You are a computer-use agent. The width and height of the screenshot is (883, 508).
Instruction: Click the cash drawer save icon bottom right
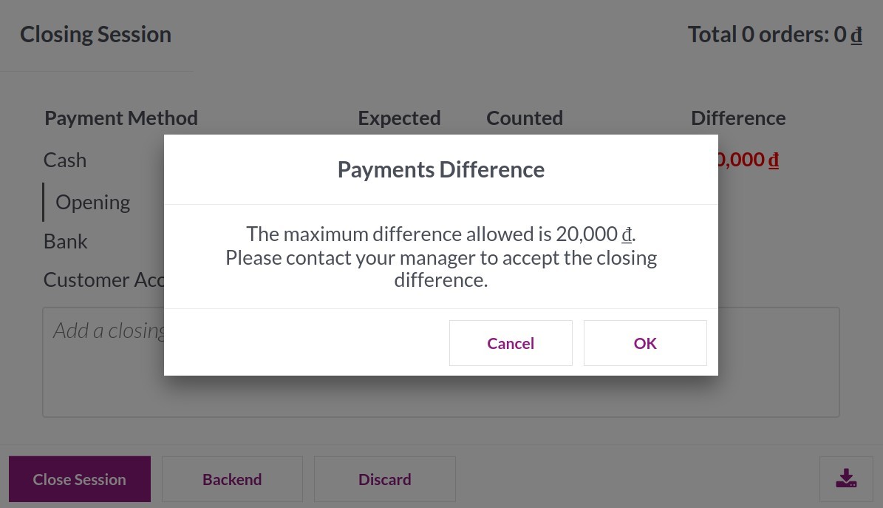coord(846,478)
